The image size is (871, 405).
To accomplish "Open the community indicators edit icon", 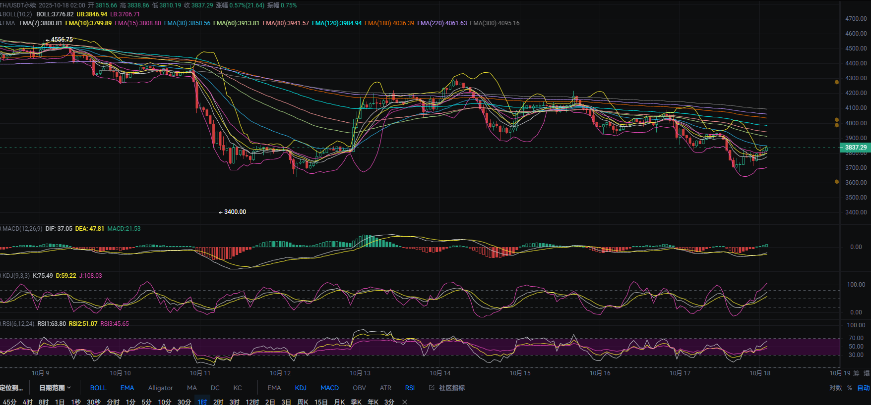I will tap(432, 388).
